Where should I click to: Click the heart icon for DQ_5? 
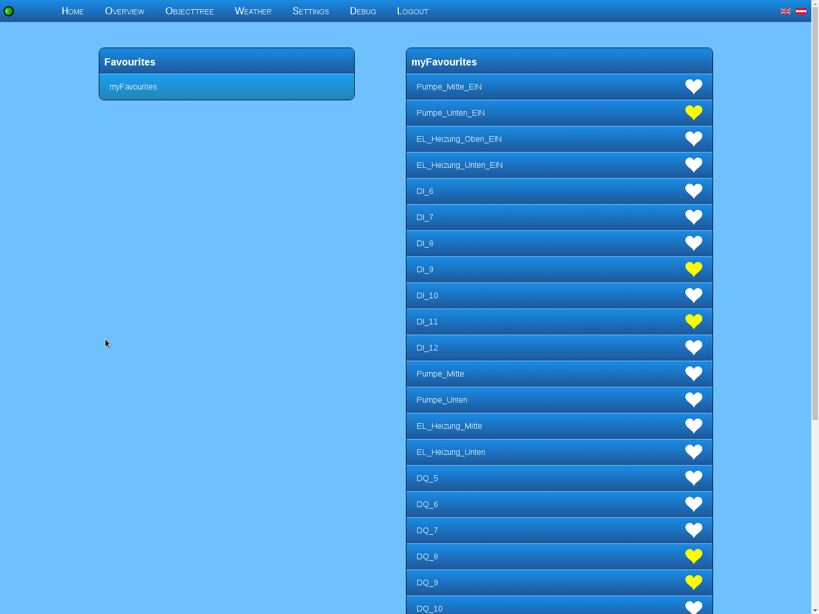pyautogui.click(x=694, y=478)
